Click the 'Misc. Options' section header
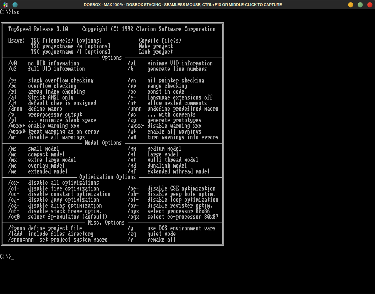The image size is (375, 294). (106, 223)
